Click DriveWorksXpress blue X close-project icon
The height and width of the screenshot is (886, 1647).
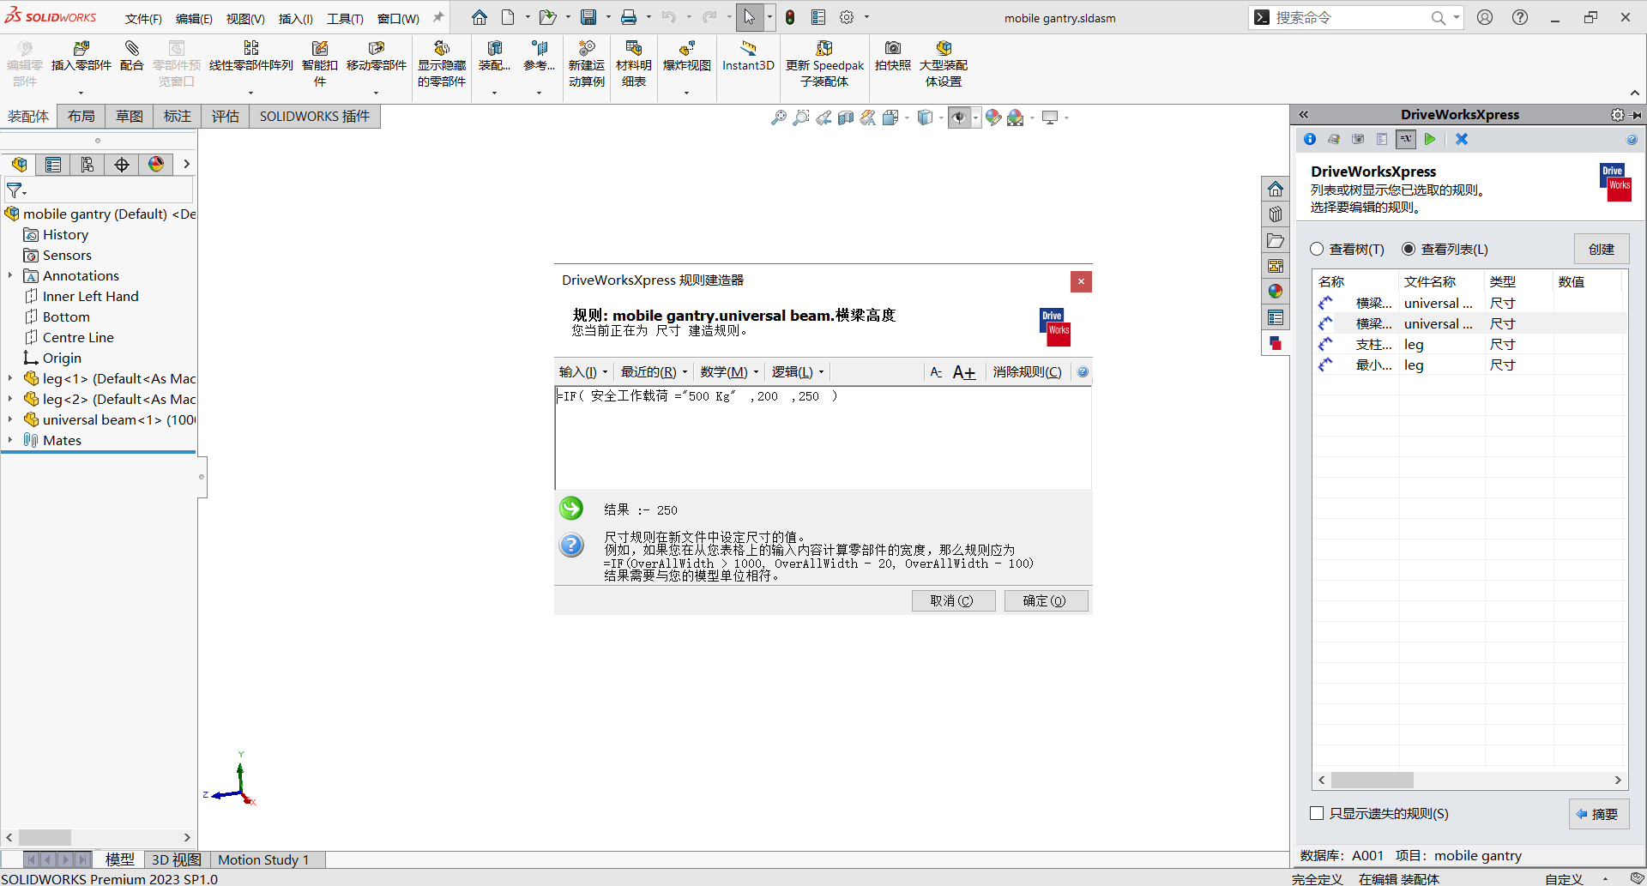(x=1462, y=139)
